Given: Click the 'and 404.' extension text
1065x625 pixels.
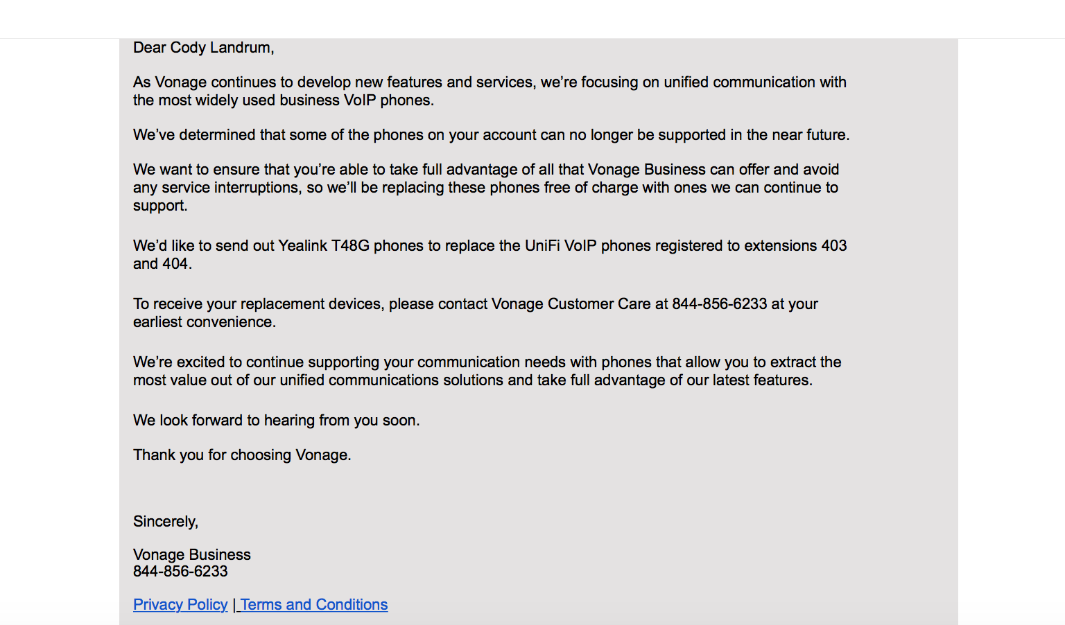Looking at the screenshot, I should [162, 263].
